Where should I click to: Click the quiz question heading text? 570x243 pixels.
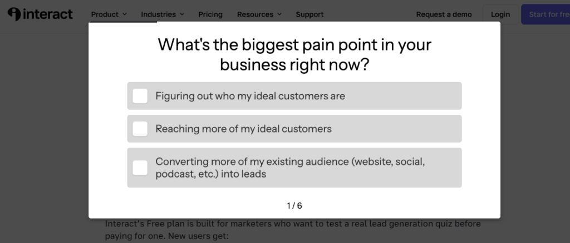pyautogui.click(x=294, y=55)
